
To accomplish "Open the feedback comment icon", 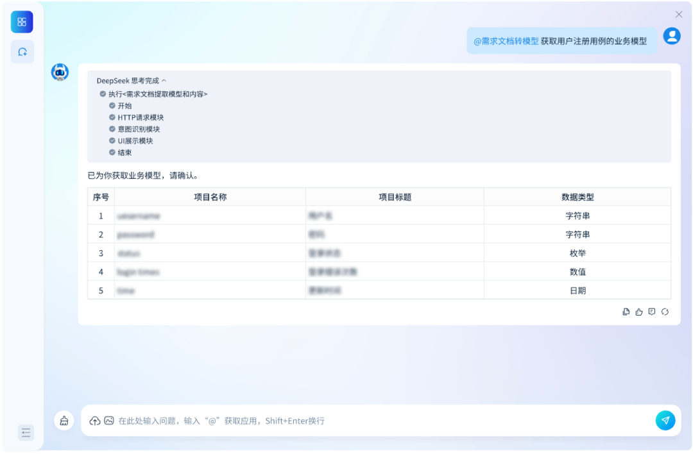I will click(652, 312).
